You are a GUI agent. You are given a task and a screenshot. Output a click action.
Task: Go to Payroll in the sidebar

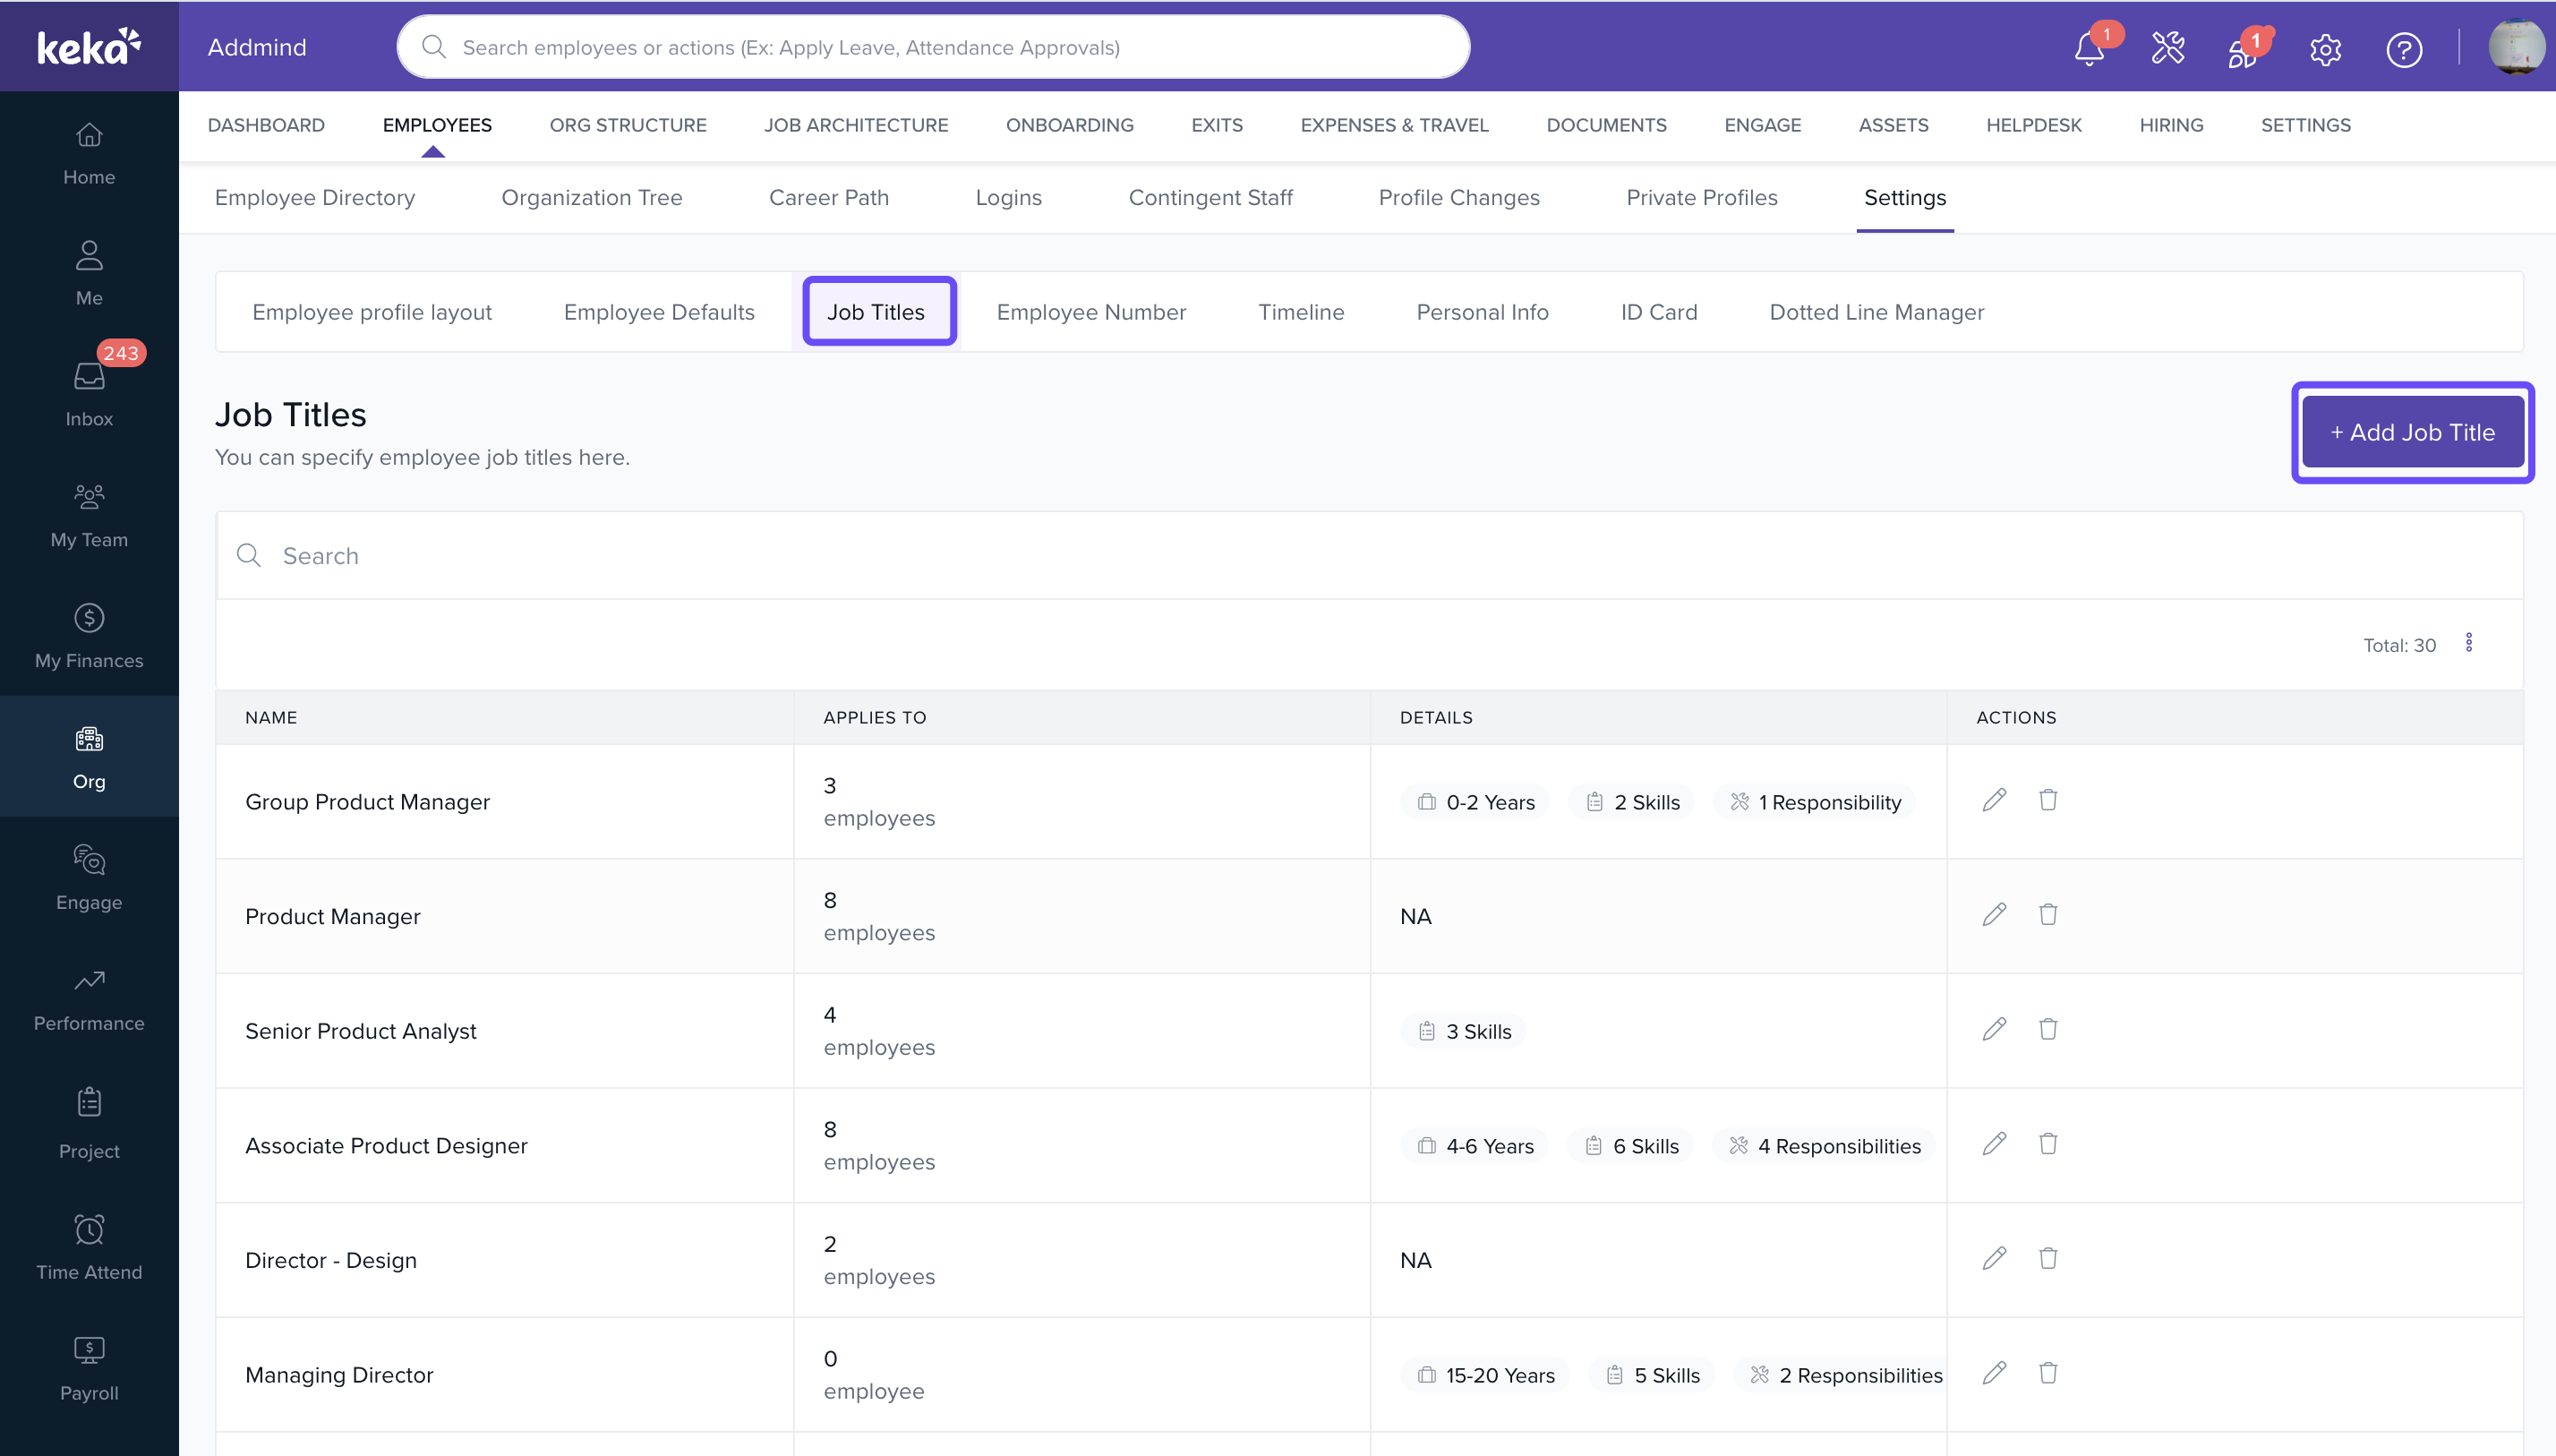click(x=89, y=1368)
